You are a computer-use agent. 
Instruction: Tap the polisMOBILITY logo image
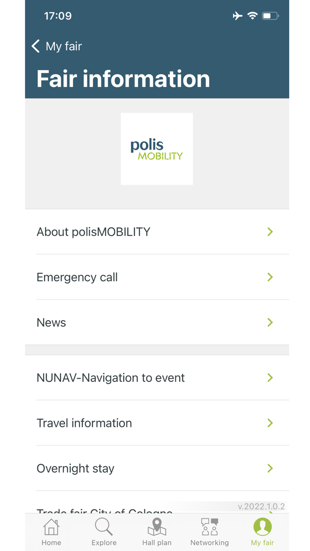point(157,148)
